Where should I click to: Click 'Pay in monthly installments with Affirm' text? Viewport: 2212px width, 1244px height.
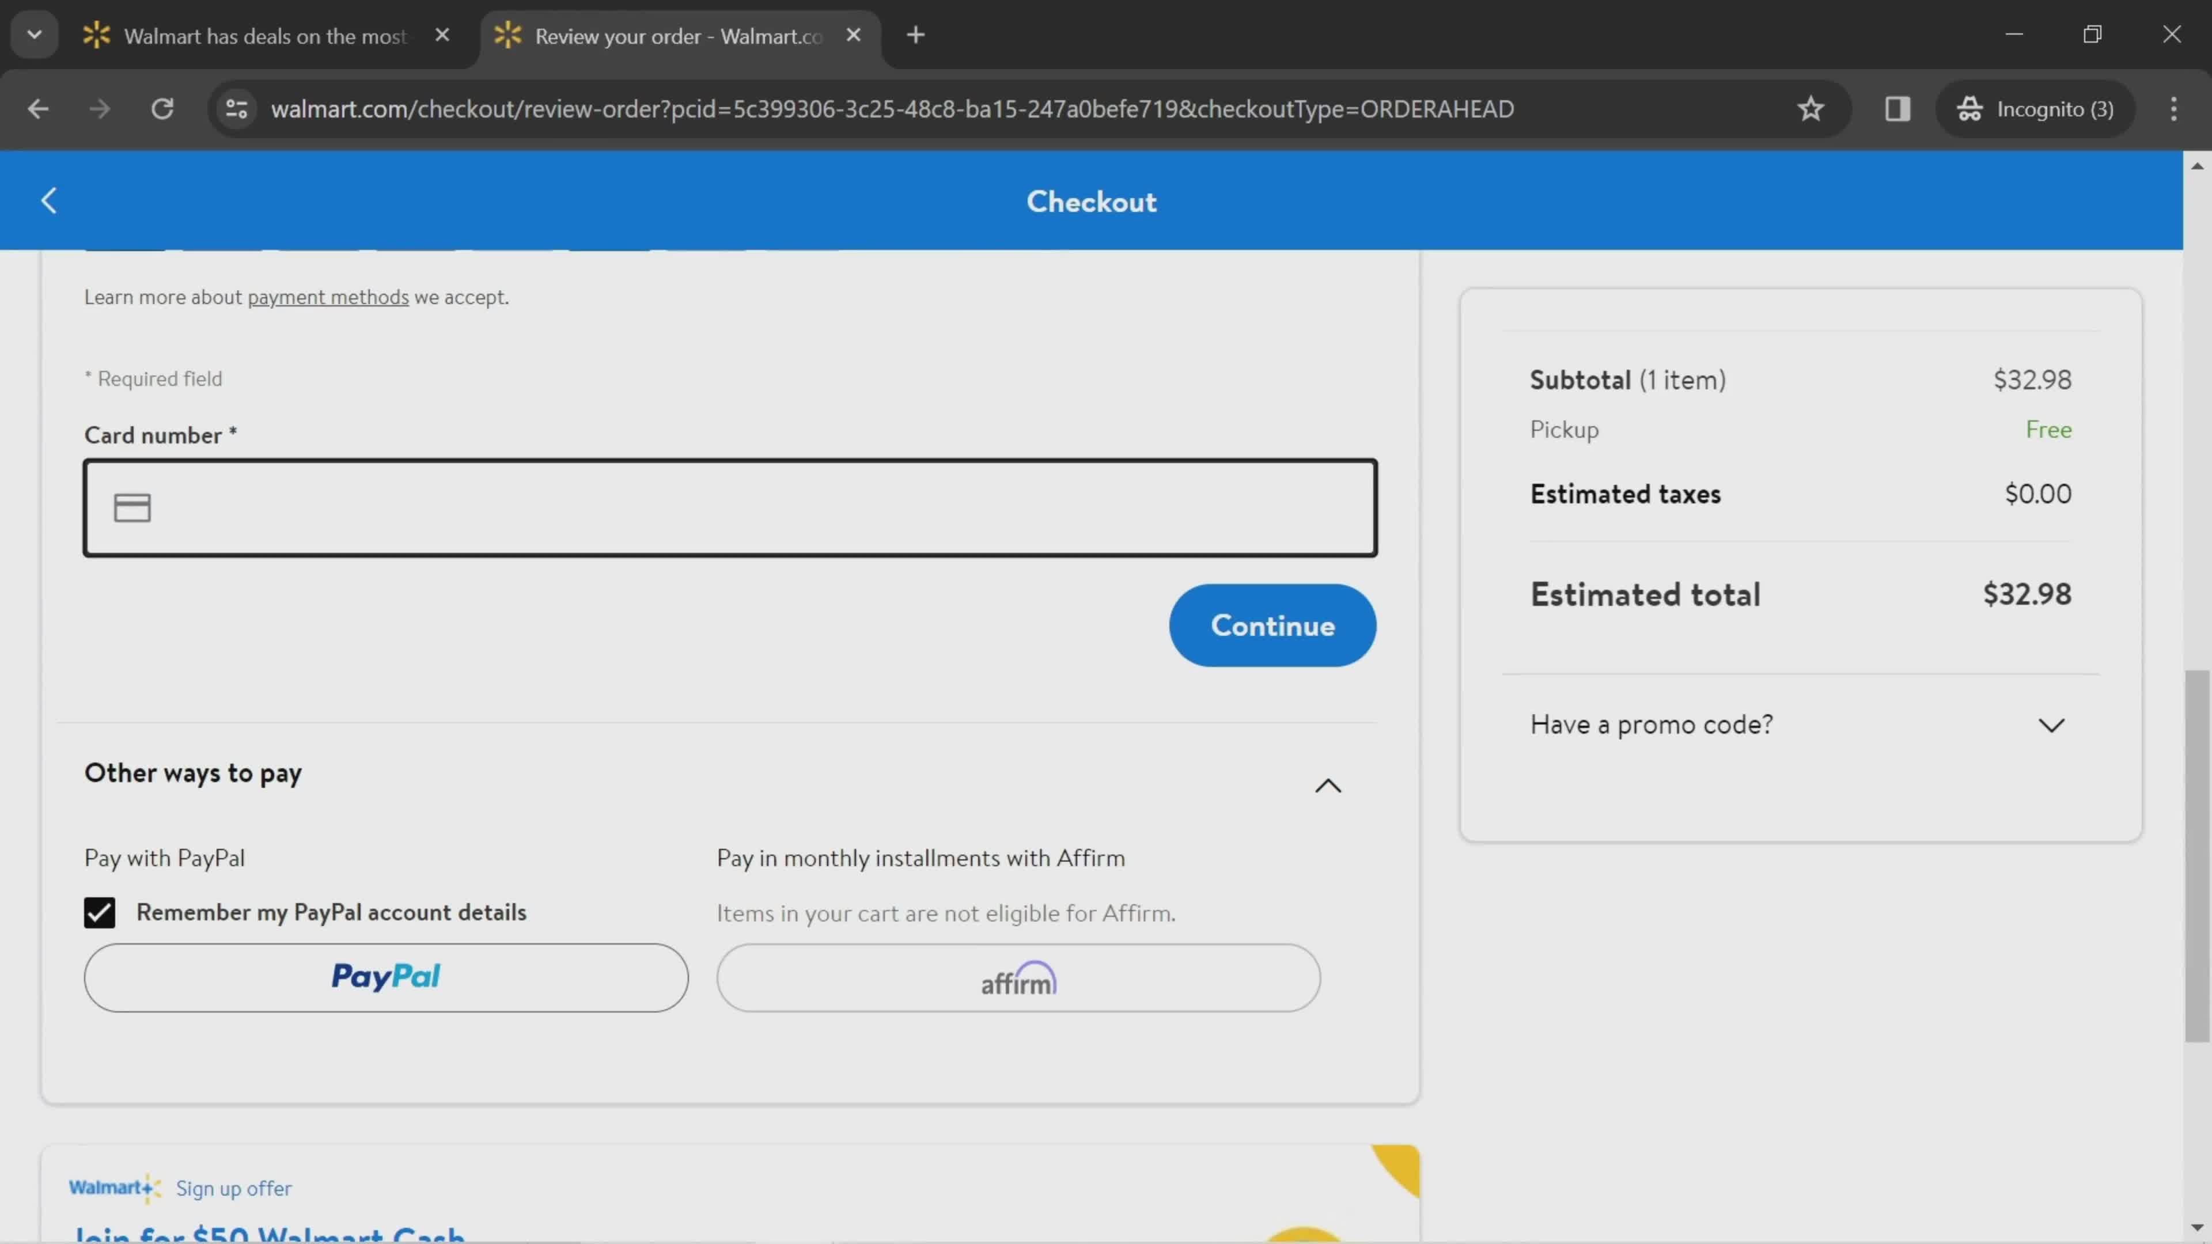[x=921, y=859]
